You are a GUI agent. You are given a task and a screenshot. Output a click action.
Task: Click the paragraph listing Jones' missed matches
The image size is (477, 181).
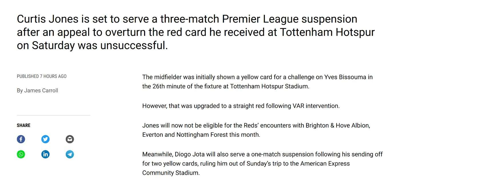tap(256, 130)
